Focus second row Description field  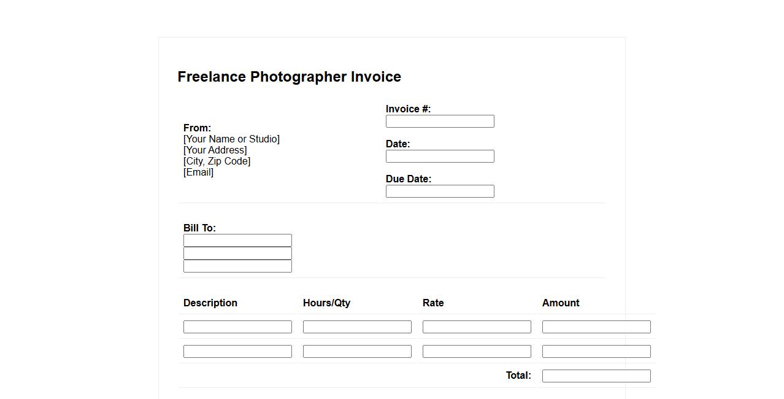(x=237, y=352)
